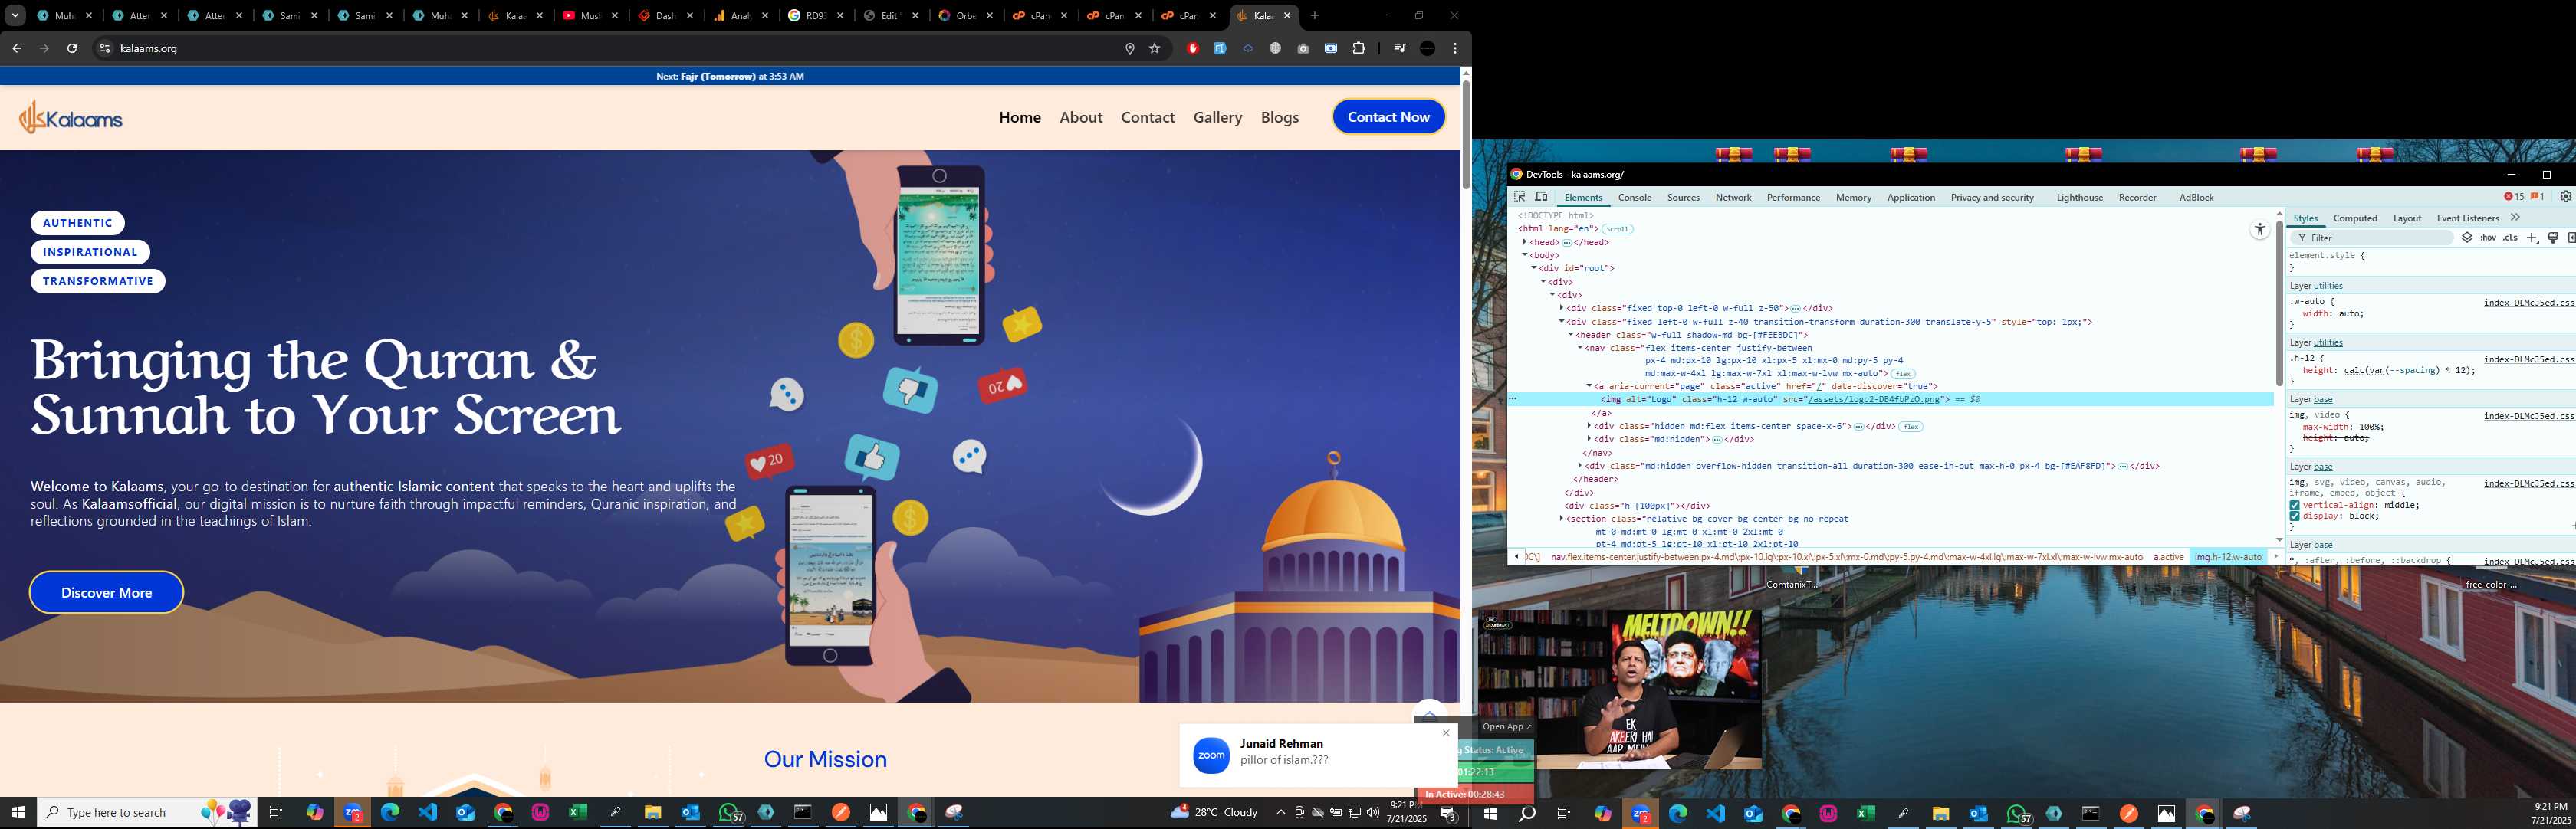The image size is (2576, 829).
Task: View site information icon in address bar
Action: (x=104, y=48)
